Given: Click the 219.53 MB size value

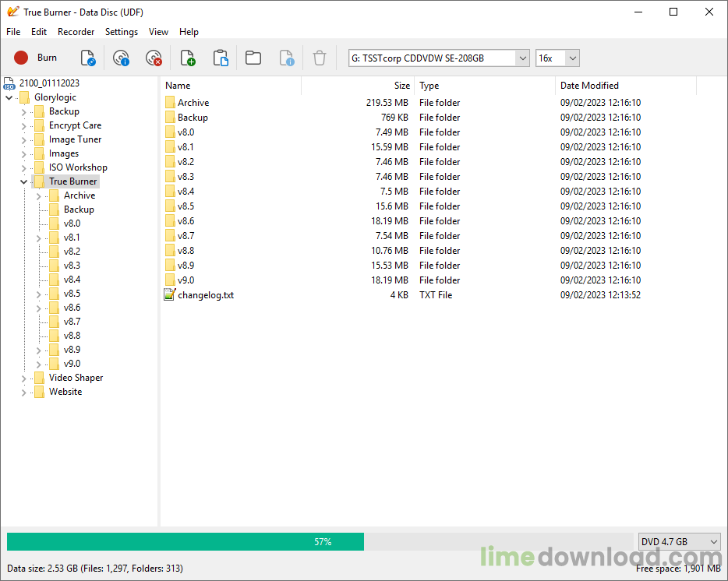Looking at the screenshot, I should [x=387, y=103].
